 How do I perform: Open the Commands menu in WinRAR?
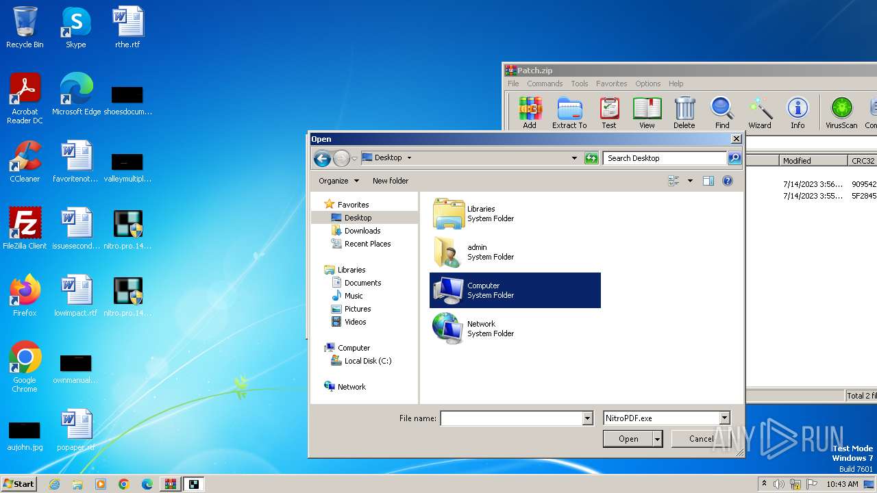pos(545,84)
